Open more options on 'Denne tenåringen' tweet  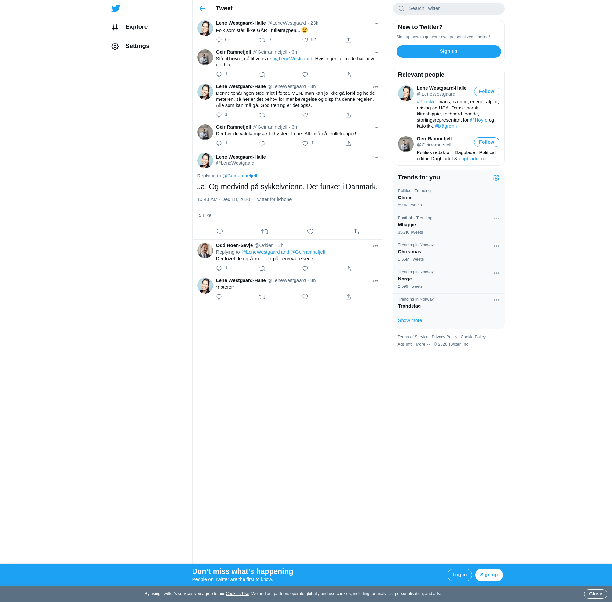coord(375,87)
